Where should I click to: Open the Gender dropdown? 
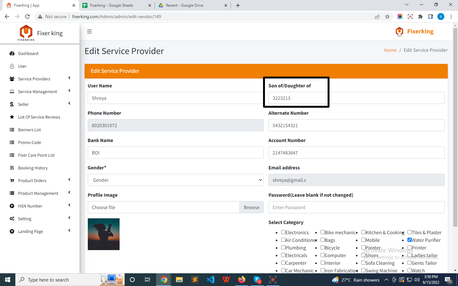click(x=176, y=180)
